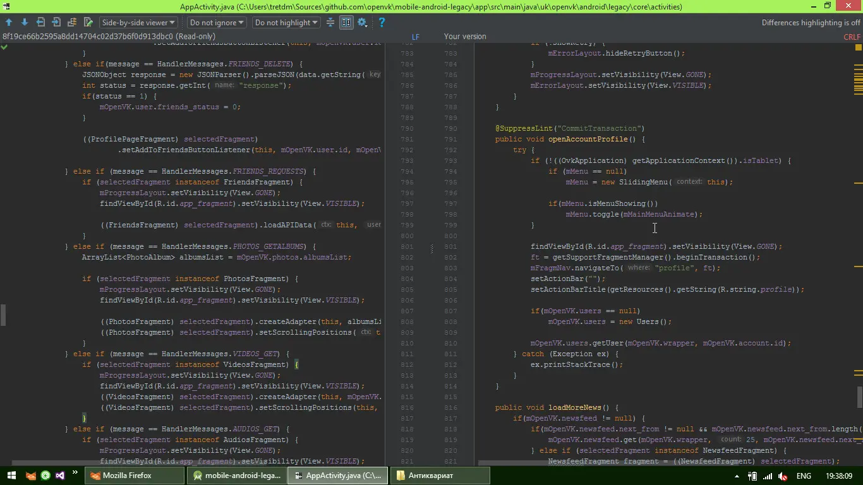The width and height of the screenshot is (863, 485).
Task: Click the right pane vertical scrollbar thumb
Action: click(x=860, y=397)
